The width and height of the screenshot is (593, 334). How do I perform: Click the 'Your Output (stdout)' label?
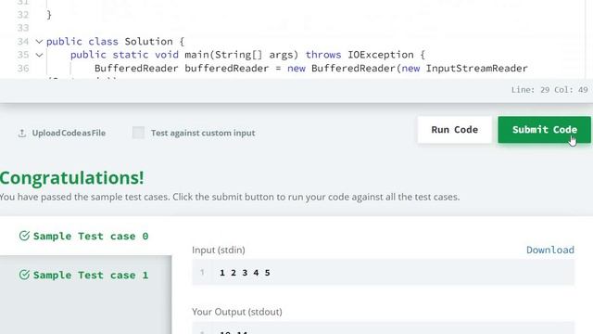click(x=237, y=312)
